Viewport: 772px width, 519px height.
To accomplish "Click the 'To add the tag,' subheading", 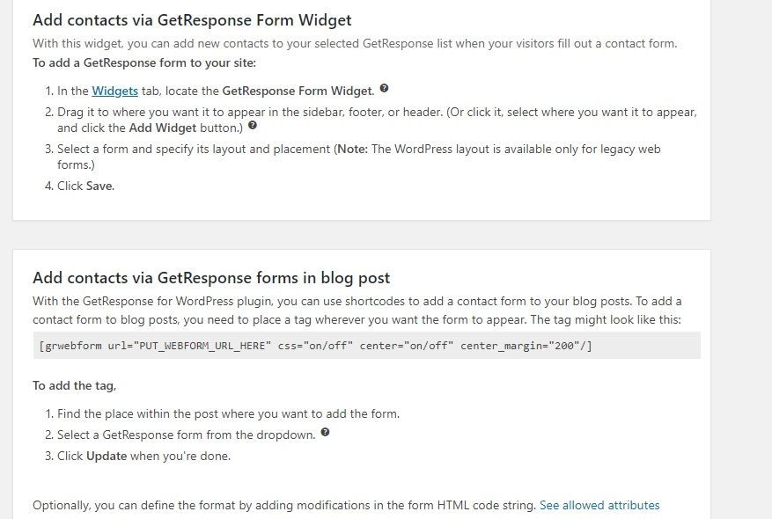I will click(x=74, y=385).
